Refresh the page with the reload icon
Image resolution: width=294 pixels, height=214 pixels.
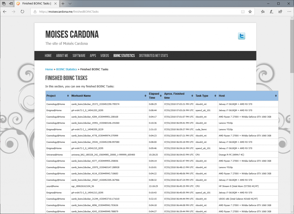coord(22,12)
